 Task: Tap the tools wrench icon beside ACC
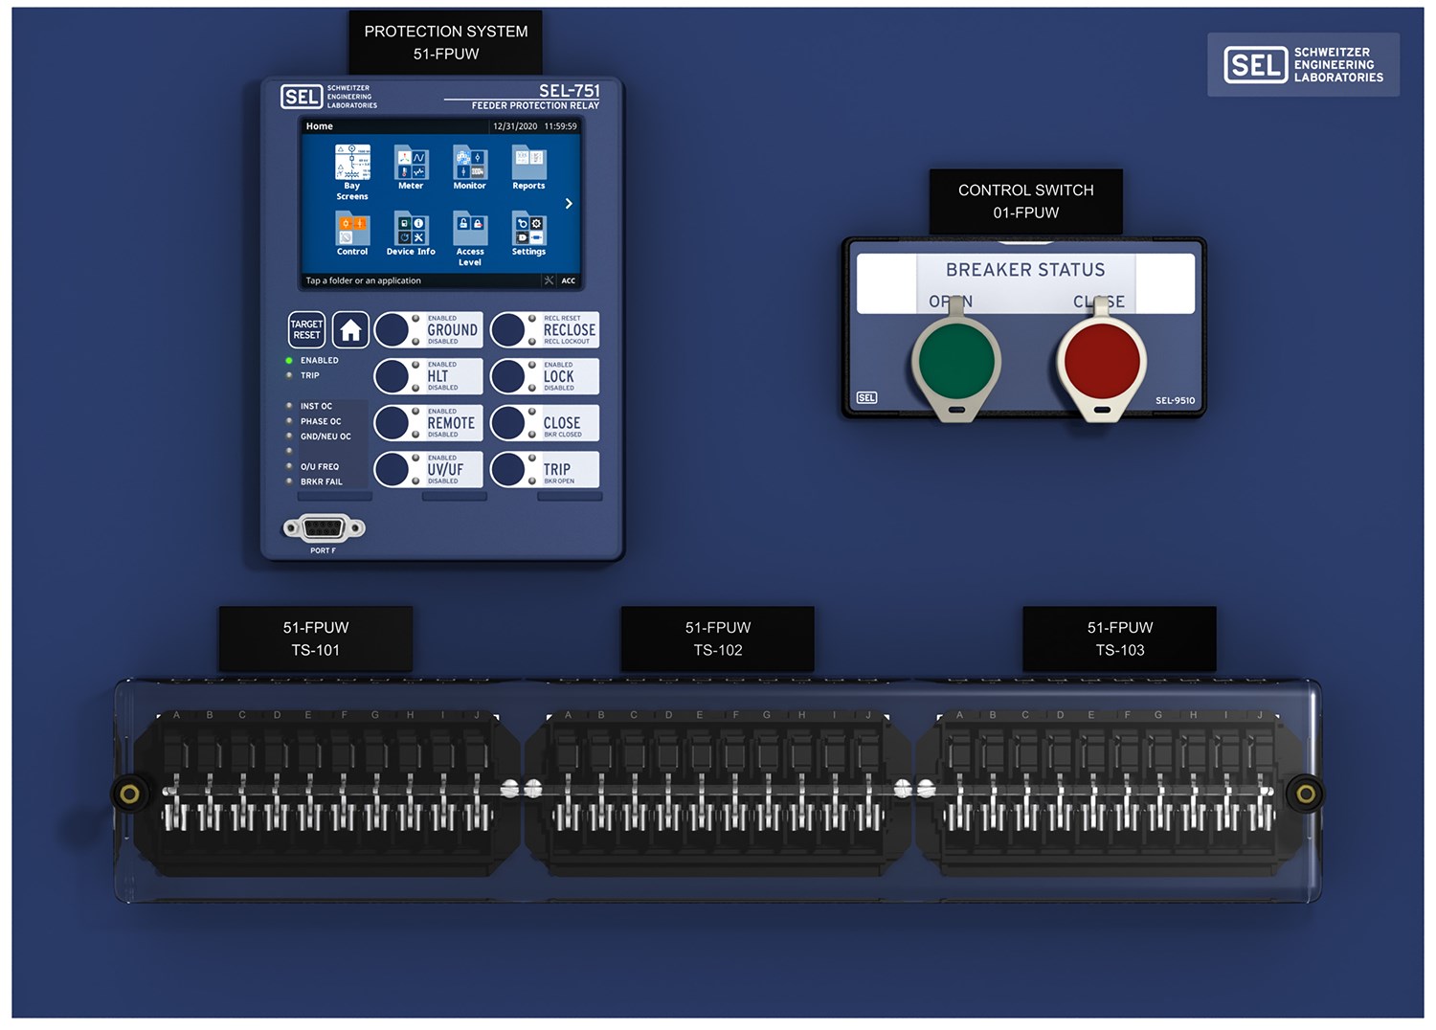click(x=549, y=280)
